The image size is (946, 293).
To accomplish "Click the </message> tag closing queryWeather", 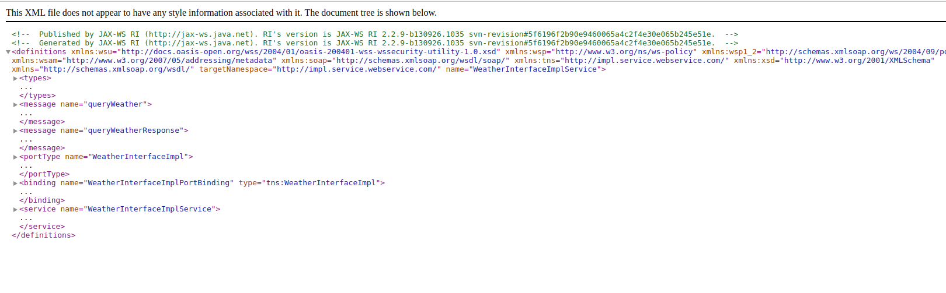I will [x=42, y=122].
